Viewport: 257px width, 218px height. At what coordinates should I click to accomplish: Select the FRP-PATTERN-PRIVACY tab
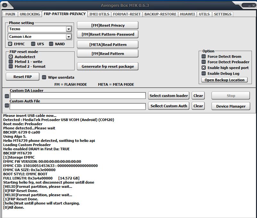65,14
